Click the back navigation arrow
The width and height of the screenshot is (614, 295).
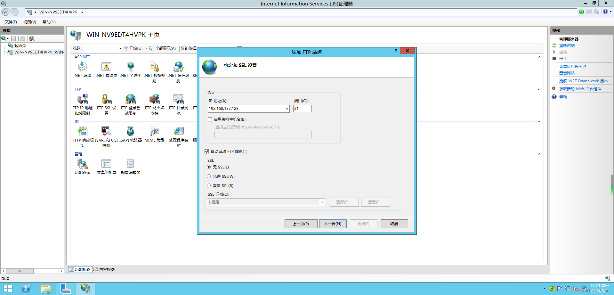(5, 12)
